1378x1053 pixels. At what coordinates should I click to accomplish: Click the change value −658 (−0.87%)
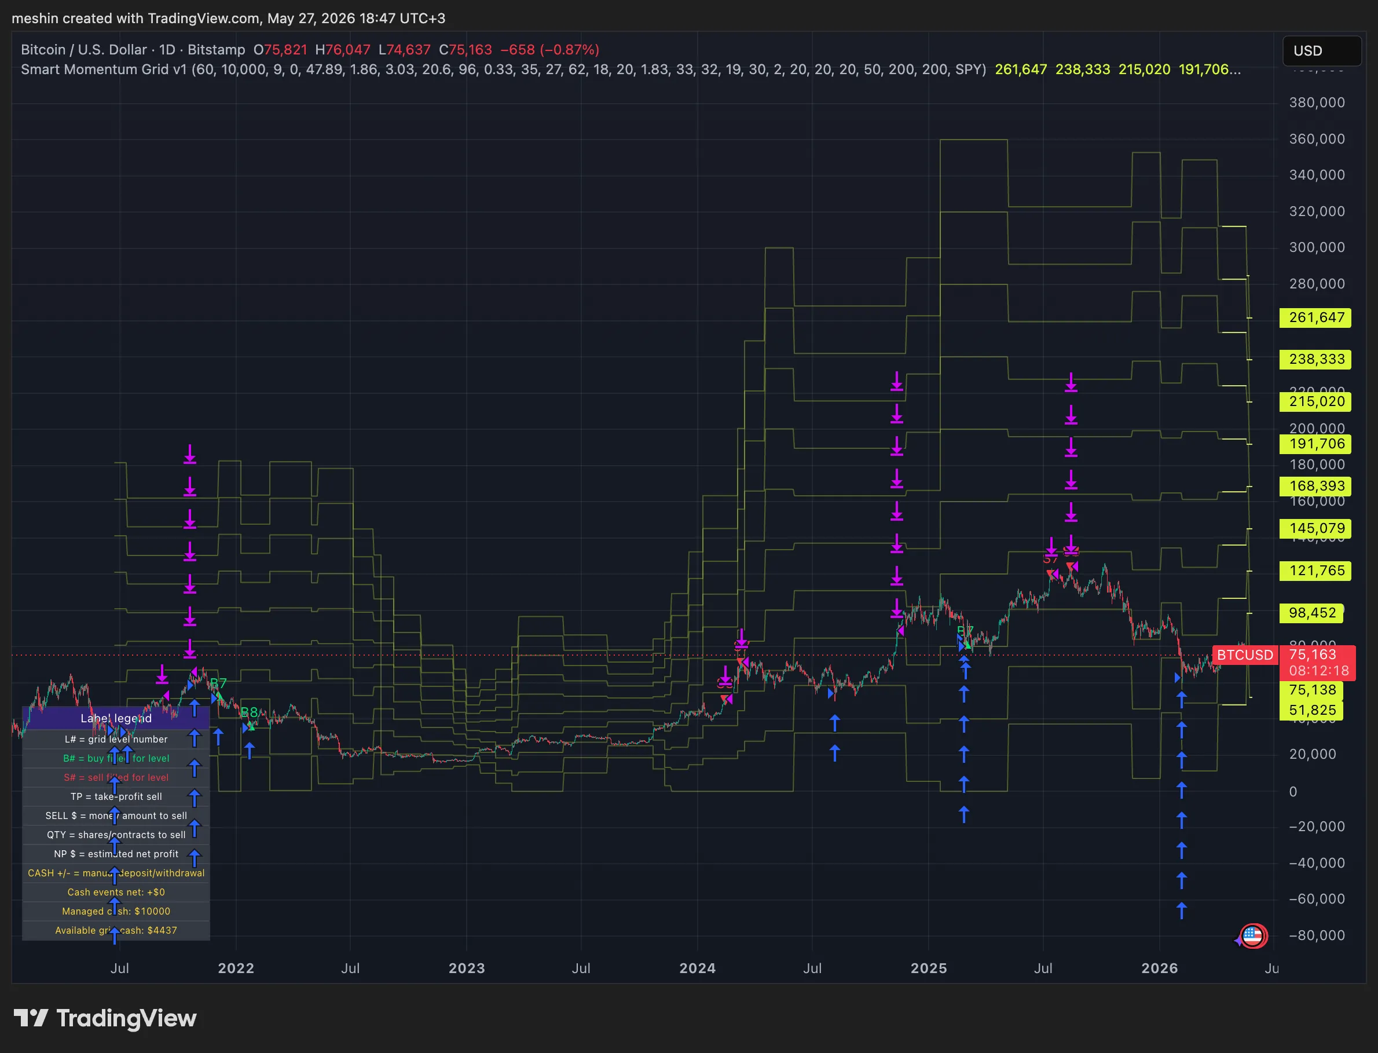pyautogui.click(x=549, y=49)
